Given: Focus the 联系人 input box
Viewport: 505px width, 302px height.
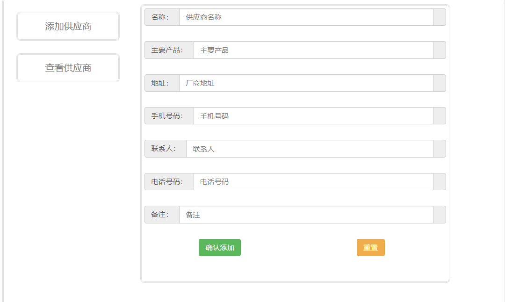Looking at the screenshot, I should coord(310,149).
